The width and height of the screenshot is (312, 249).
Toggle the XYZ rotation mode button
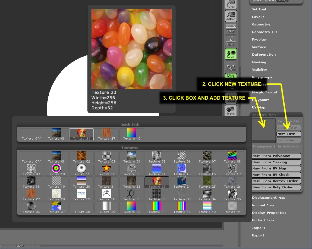tap(231, 76)
